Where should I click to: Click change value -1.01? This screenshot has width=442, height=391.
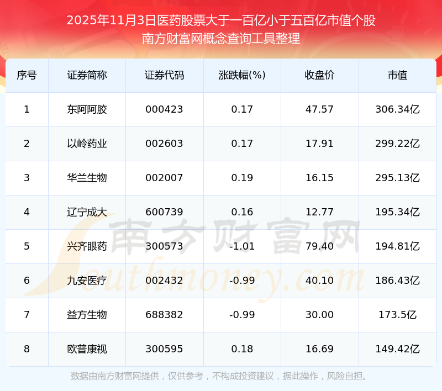tap(242, 246)
